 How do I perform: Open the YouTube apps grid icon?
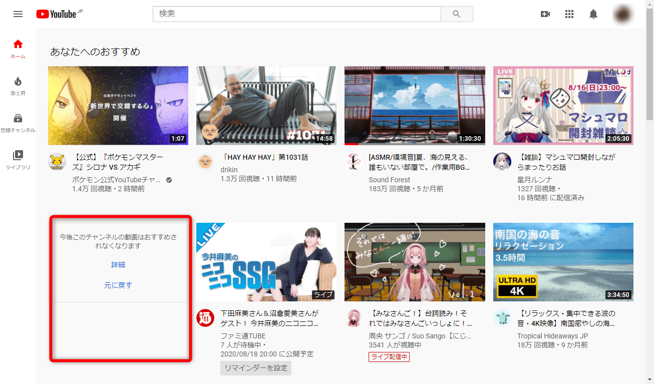coord(569,14)
